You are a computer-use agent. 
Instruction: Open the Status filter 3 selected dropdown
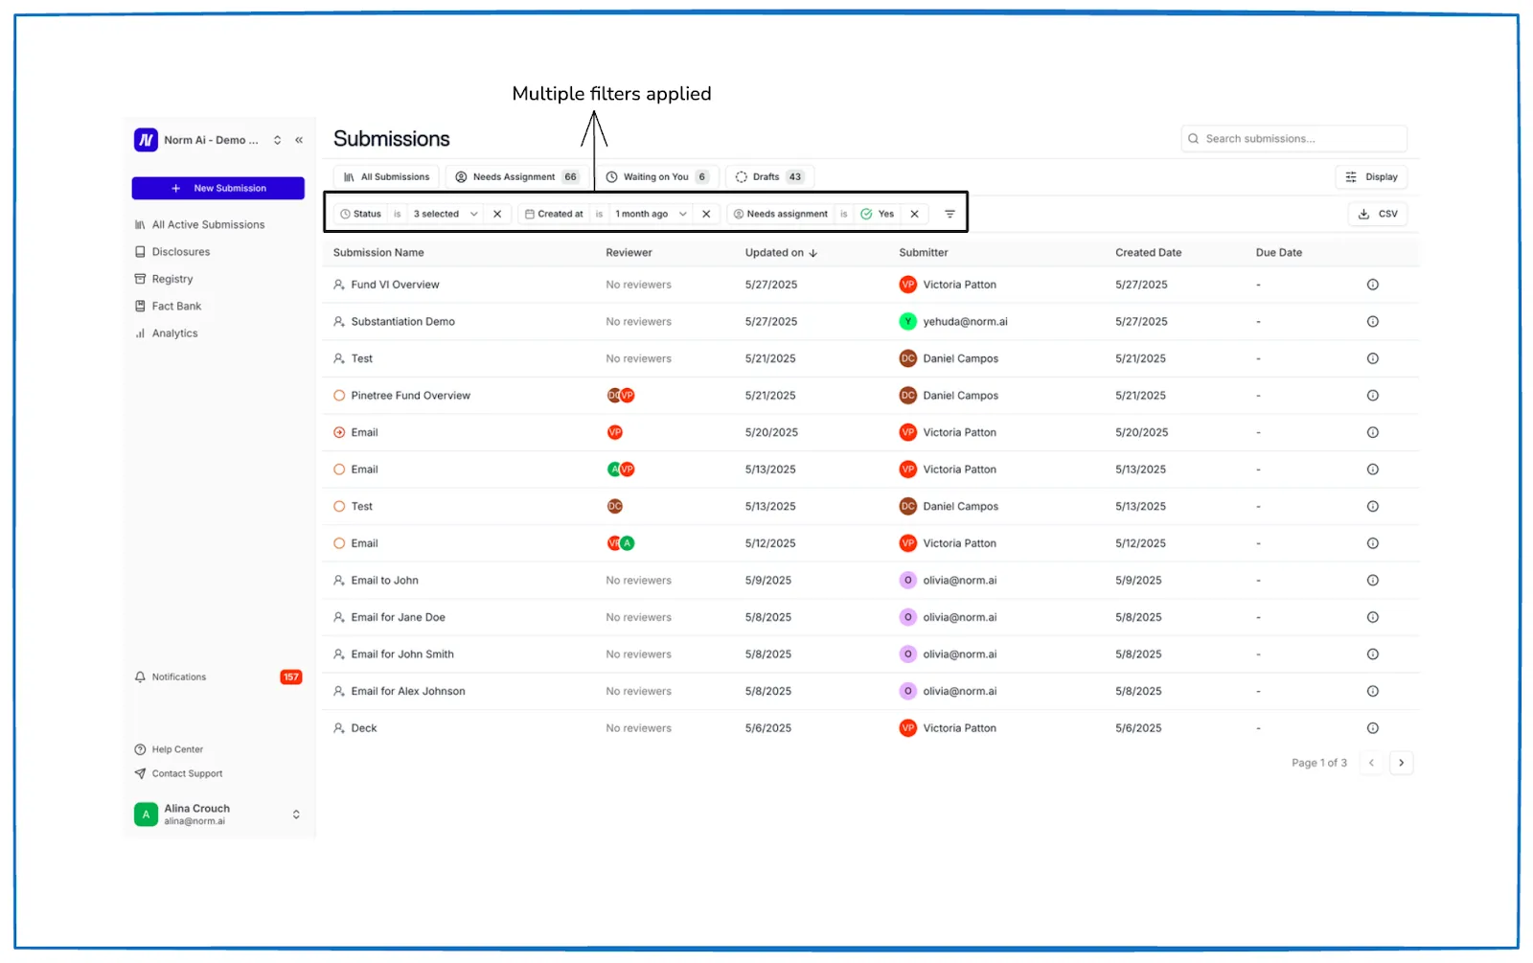[446, 214]
